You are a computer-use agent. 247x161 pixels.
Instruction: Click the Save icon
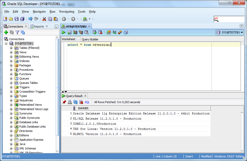click(x=16, y=19)
